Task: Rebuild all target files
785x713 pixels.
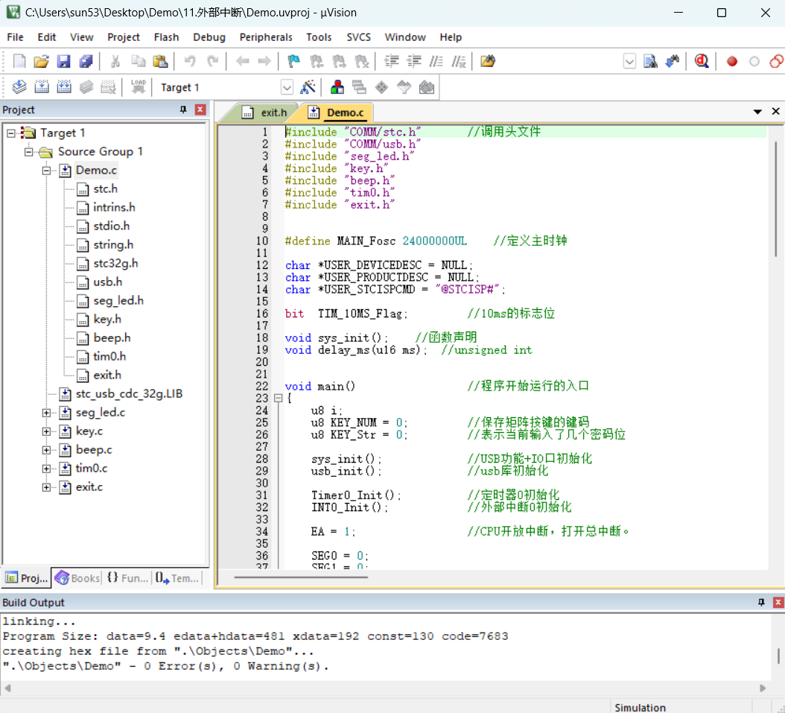Action: click(x=64, y=87)
